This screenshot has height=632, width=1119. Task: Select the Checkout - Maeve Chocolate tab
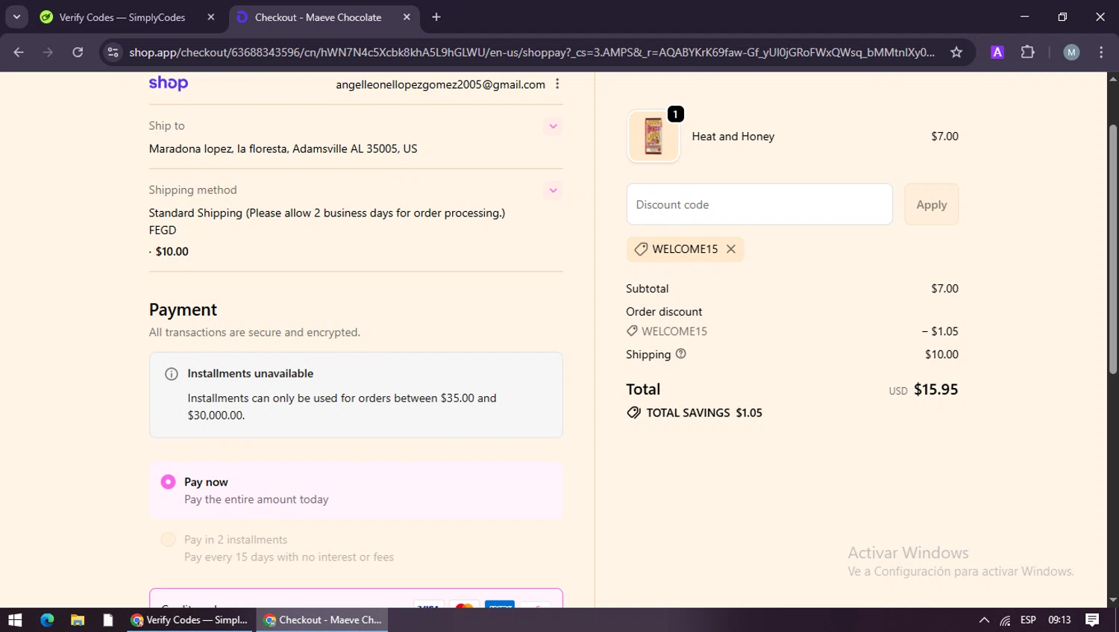coord(318,17)
